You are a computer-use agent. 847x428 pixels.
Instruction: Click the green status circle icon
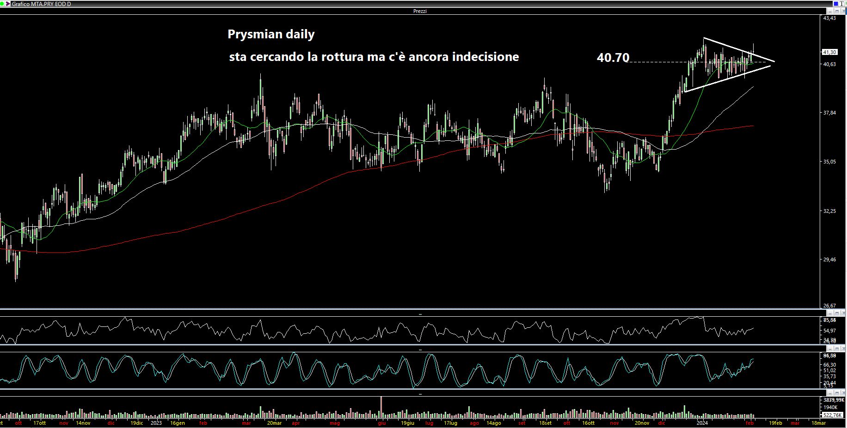pos(2,4)
